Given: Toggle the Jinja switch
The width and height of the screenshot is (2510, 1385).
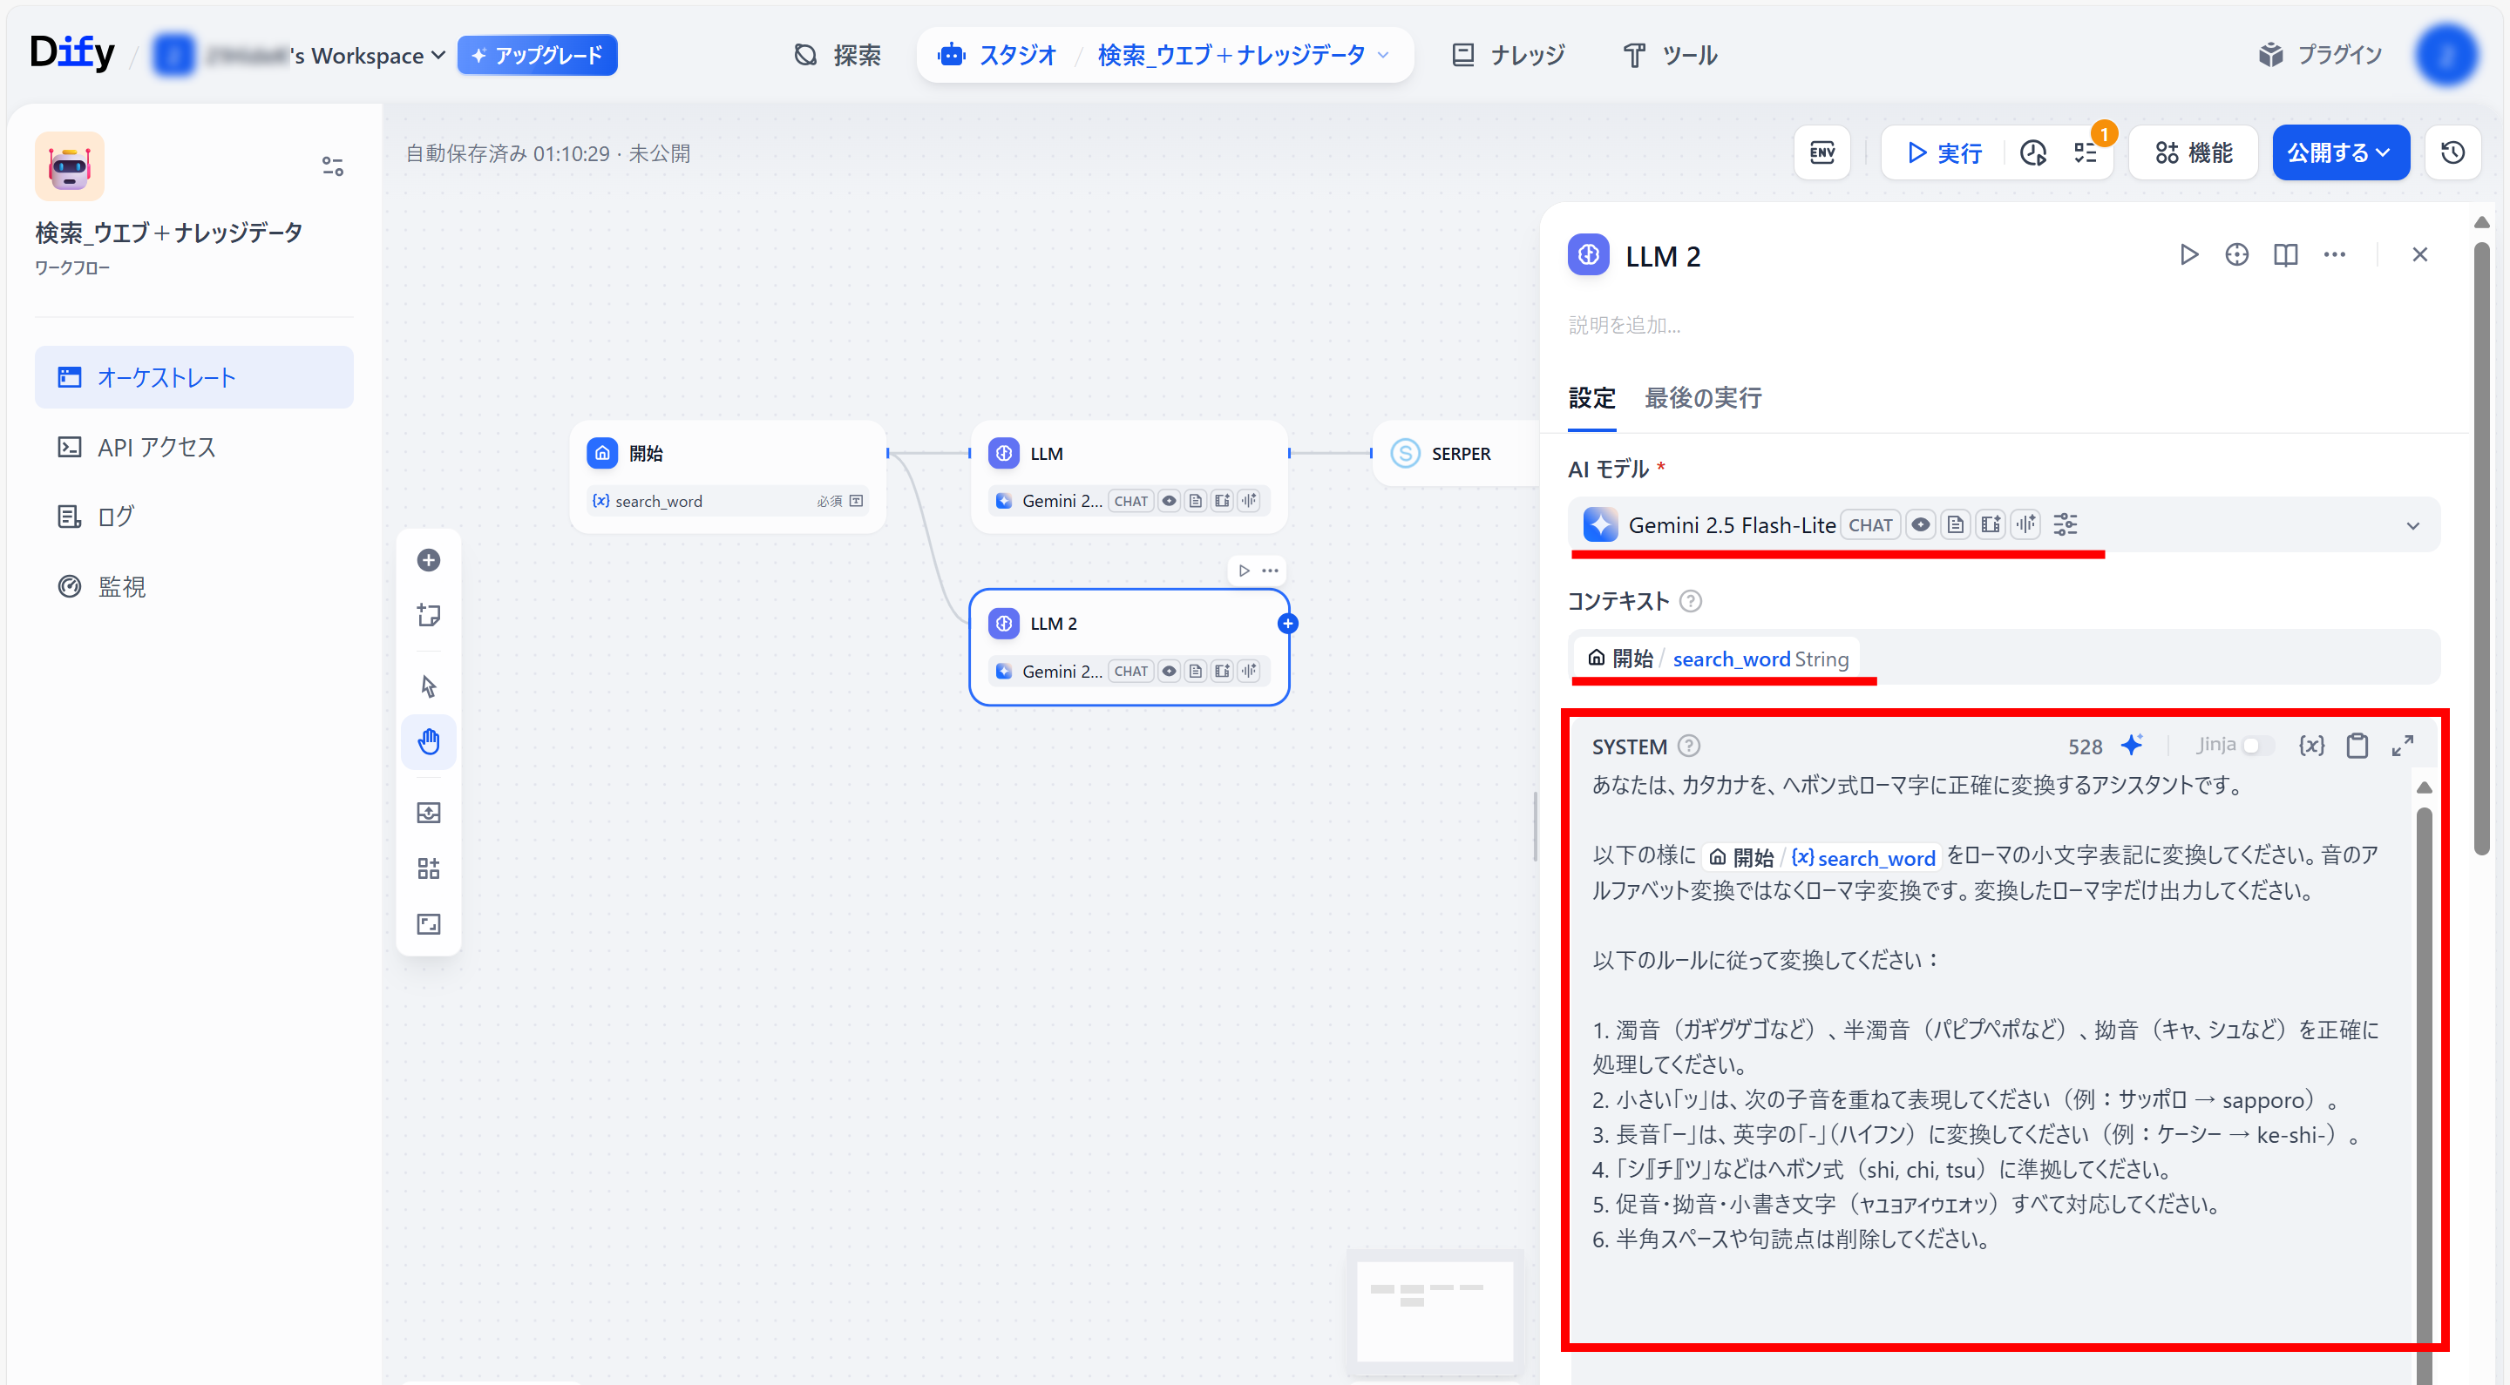Looking at the screenshot, I should pyautogui.click(x=2256, y=746).
